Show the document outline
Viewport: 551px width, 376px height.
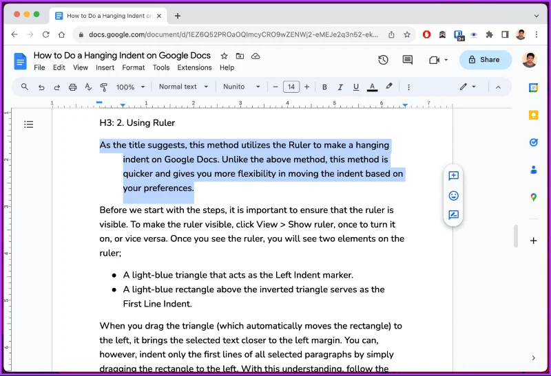(28, 124)
